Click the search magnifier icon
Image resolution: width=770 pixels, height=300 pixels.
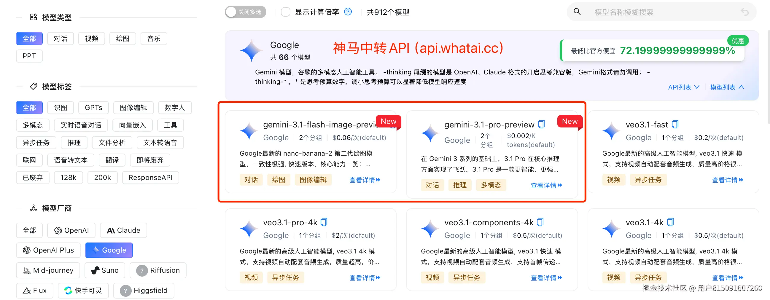(x=577, y=12)
